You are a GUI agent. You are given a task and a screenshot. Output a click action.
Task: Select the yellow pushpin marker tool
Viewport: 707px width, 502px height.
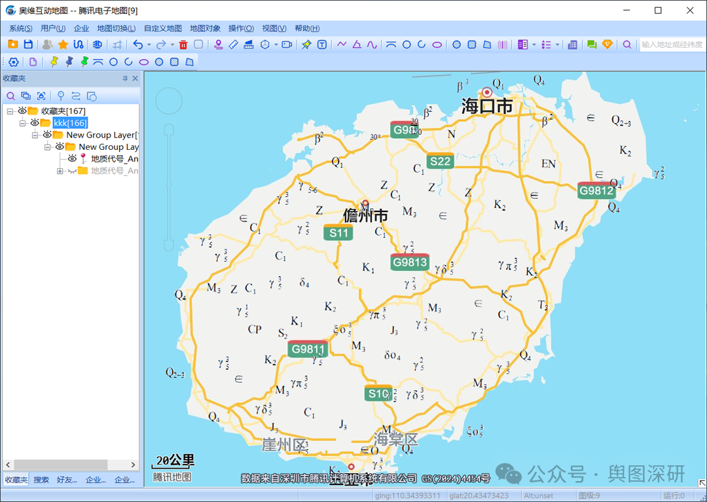coord(54,62)
